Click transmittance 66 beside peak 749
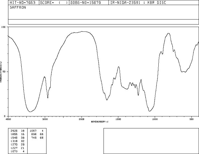The height and width of the screenshot is (154, 199). tap(42, 138)
